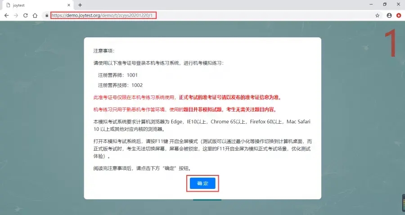Reload the joytest page
This screenshot has width=405, height=215.
(x=25, y=15)
